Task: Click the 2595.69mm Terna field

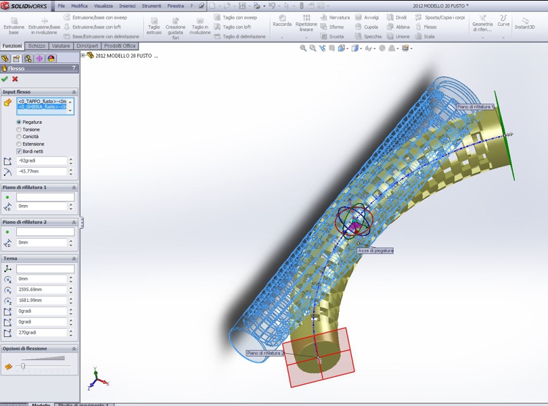Action: tap(41, 290)
